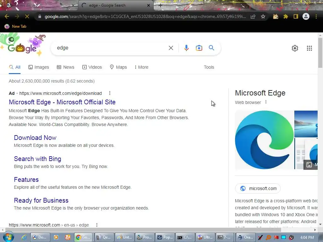Open the Windows Start menu
The width and height of the screenshot is (323, 242).
(8, 237)
